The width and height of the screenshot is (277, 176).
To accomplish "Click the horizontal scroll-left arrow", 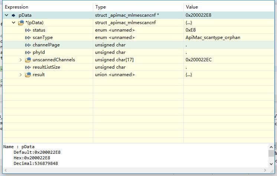I will point(6,170).
